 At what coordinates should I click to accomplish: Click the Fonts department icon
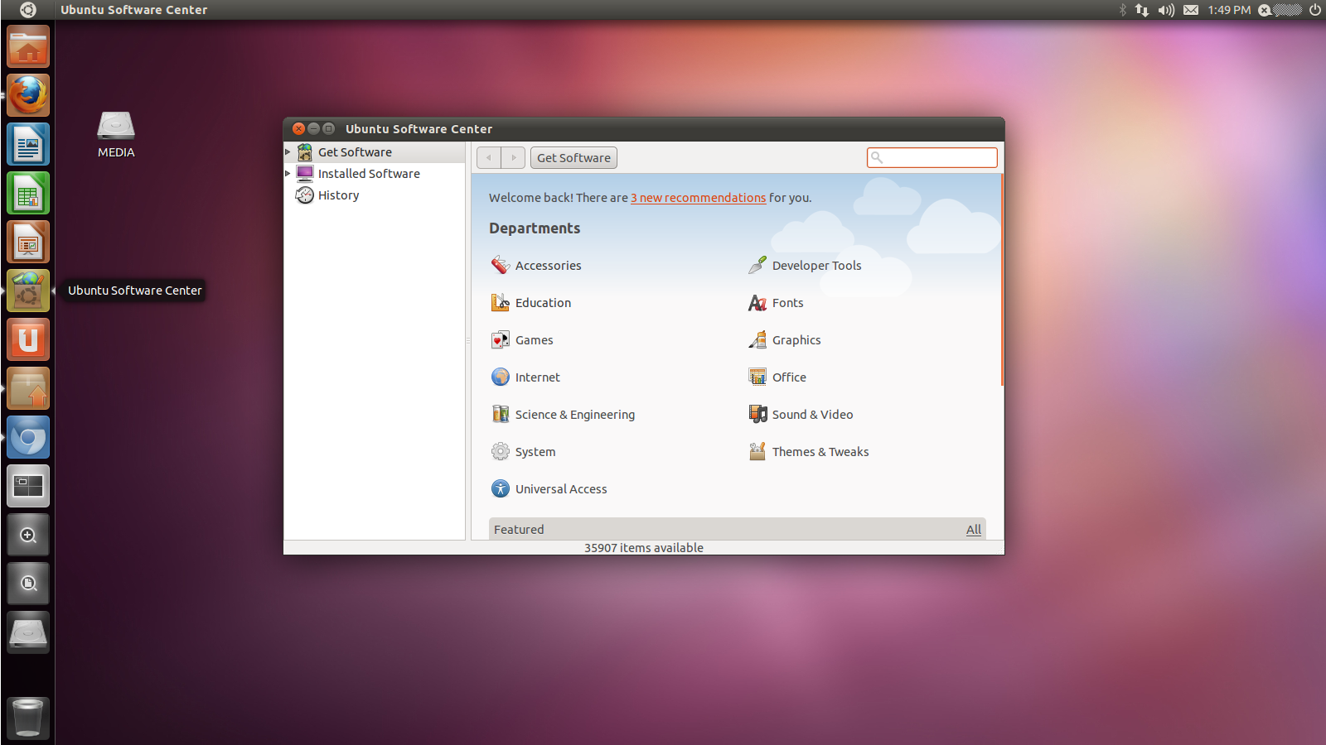coord(757,302)
